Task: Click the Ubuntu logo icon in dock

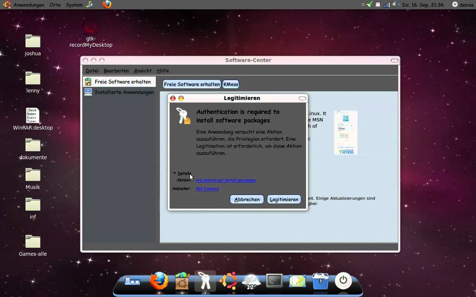Action: 228,280
